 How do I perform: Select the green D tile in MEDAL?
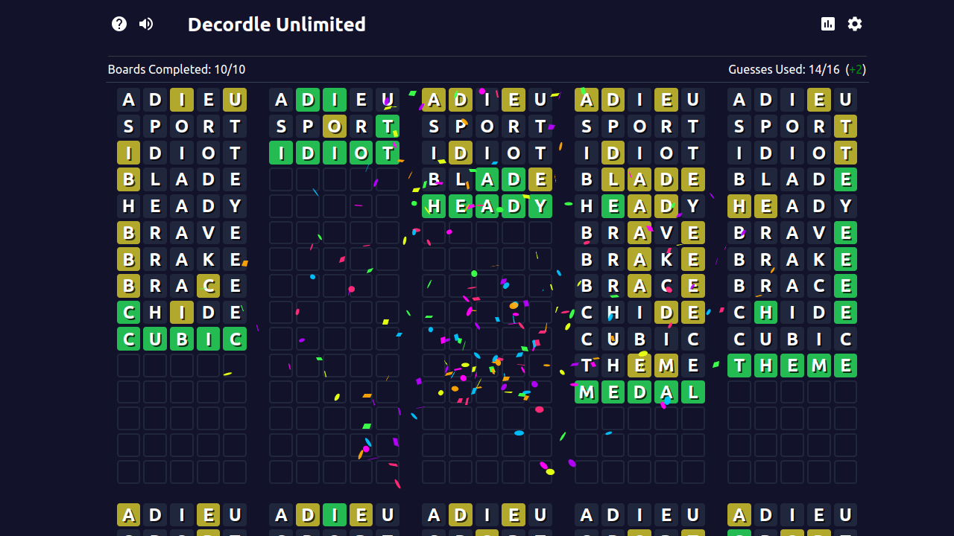point(640,392)
